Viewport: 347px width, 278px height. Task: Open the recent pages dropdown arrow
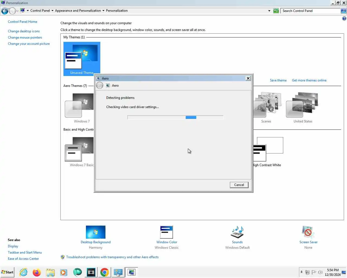pyautogui.click(x=17, y=11)
